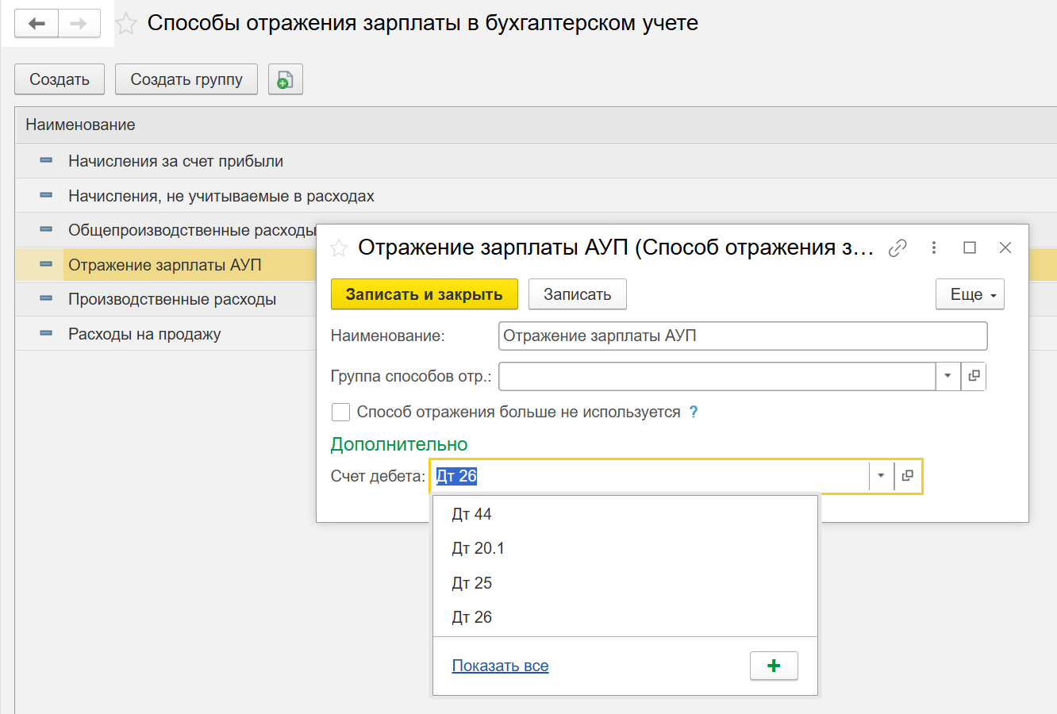Click the Создать группу button
The height and width of the screenshot is (714, 1057).
pos(186,79)
